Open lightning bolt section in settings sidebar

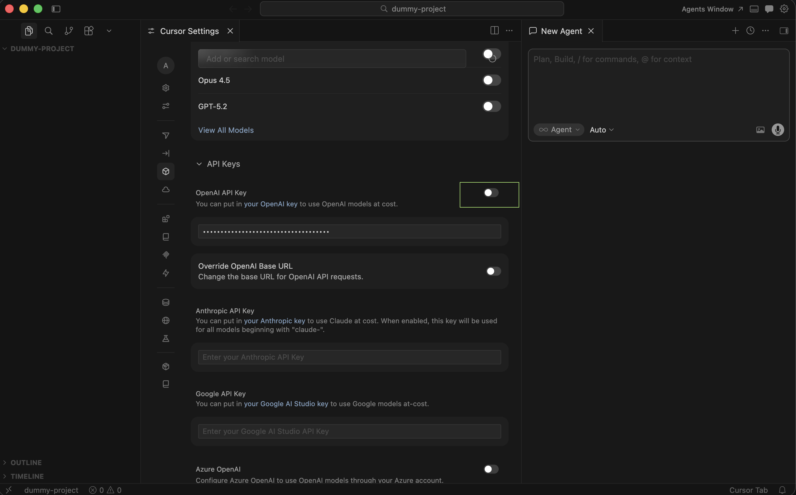tap(166, 273)
